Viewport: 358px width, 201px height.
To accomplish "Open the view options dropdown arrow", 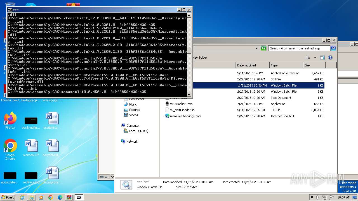I will [315, 58].
